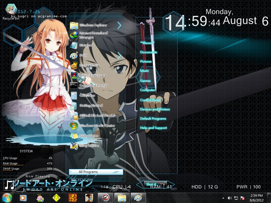Launch the Burger Bustle game

(x=89, y=66)
